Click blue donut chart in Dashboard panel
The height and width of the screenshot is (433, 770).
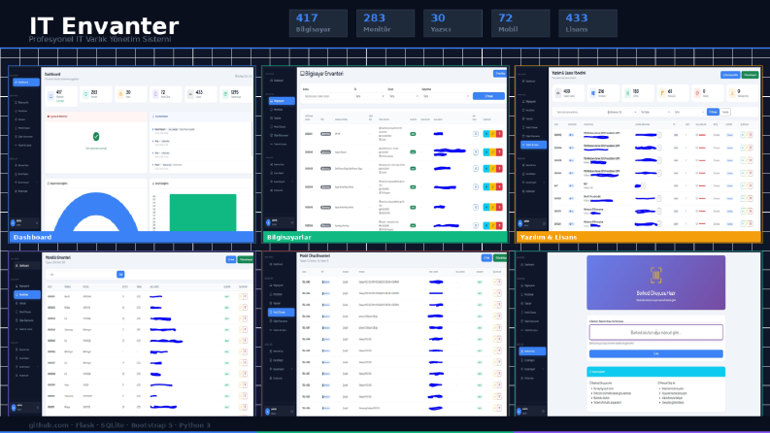[96, 212]
